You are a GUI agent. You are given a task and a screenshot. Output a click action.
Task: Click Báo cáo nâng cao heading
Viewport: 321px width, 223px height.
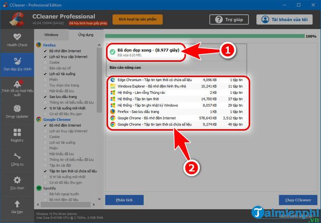tap(125, 67)
